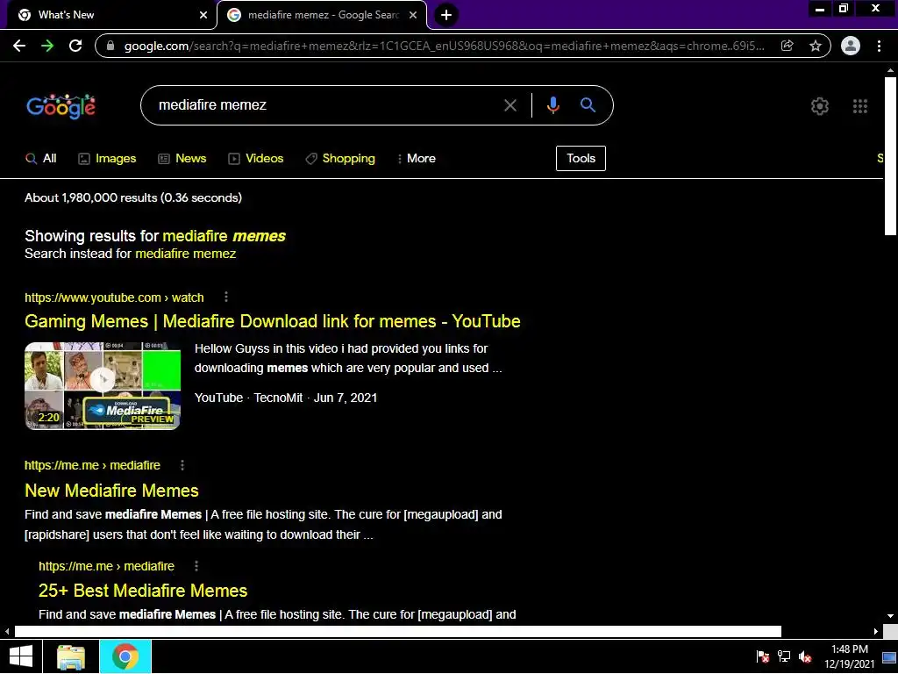Start voice search with microphone

point(552,105)
